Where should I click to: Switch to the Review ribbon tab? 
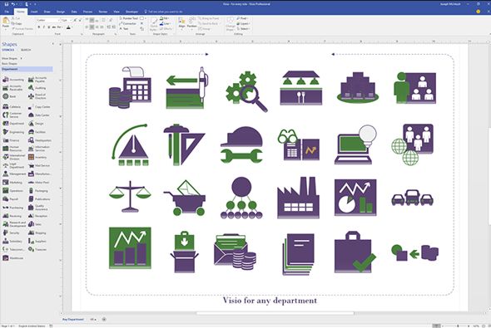pos(102,12)
